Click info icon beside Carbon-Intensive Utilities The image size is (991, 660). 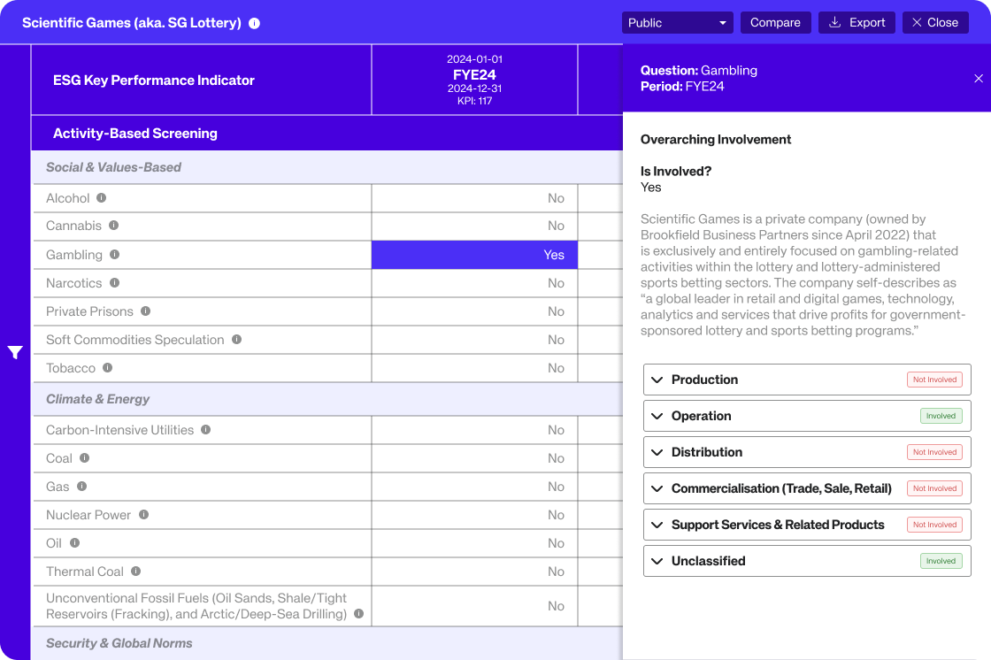pyautogui.click(x=205, y=429)
